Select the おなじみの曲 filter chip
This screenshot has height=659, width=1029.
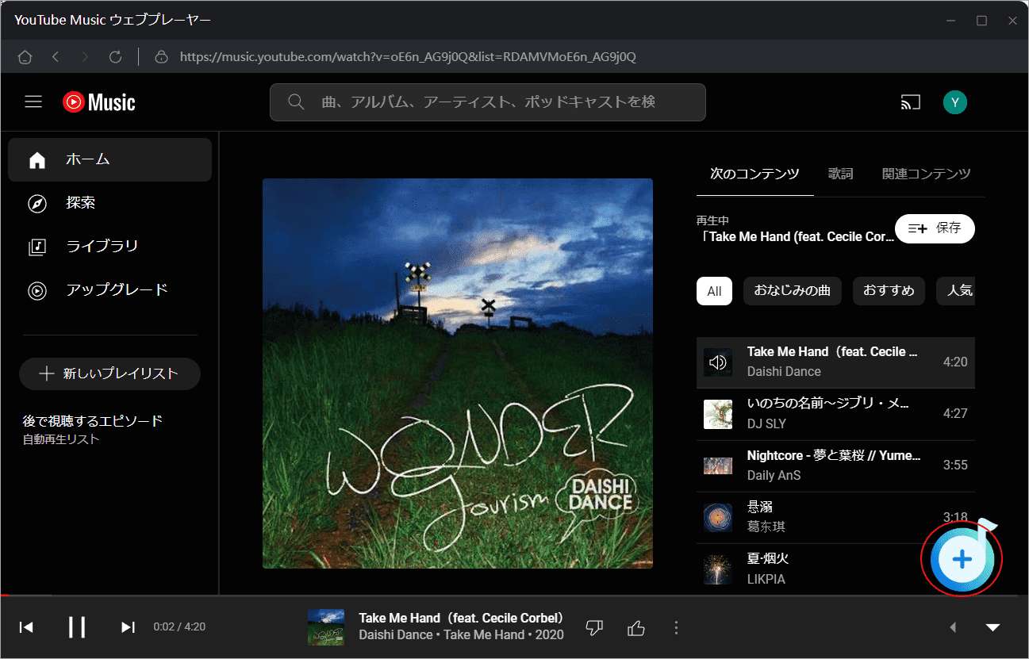click(793, 291)
